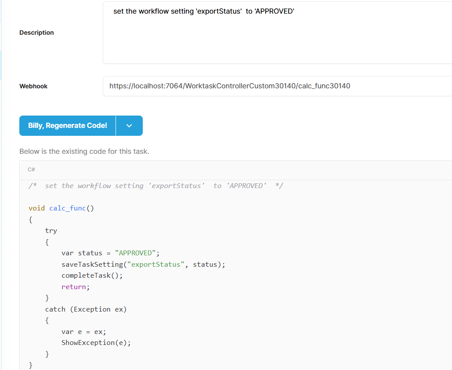This screenshot has height=370, width=452.
Task: Click the code comment line about exportStatus
Action: [x=156, y=186]
